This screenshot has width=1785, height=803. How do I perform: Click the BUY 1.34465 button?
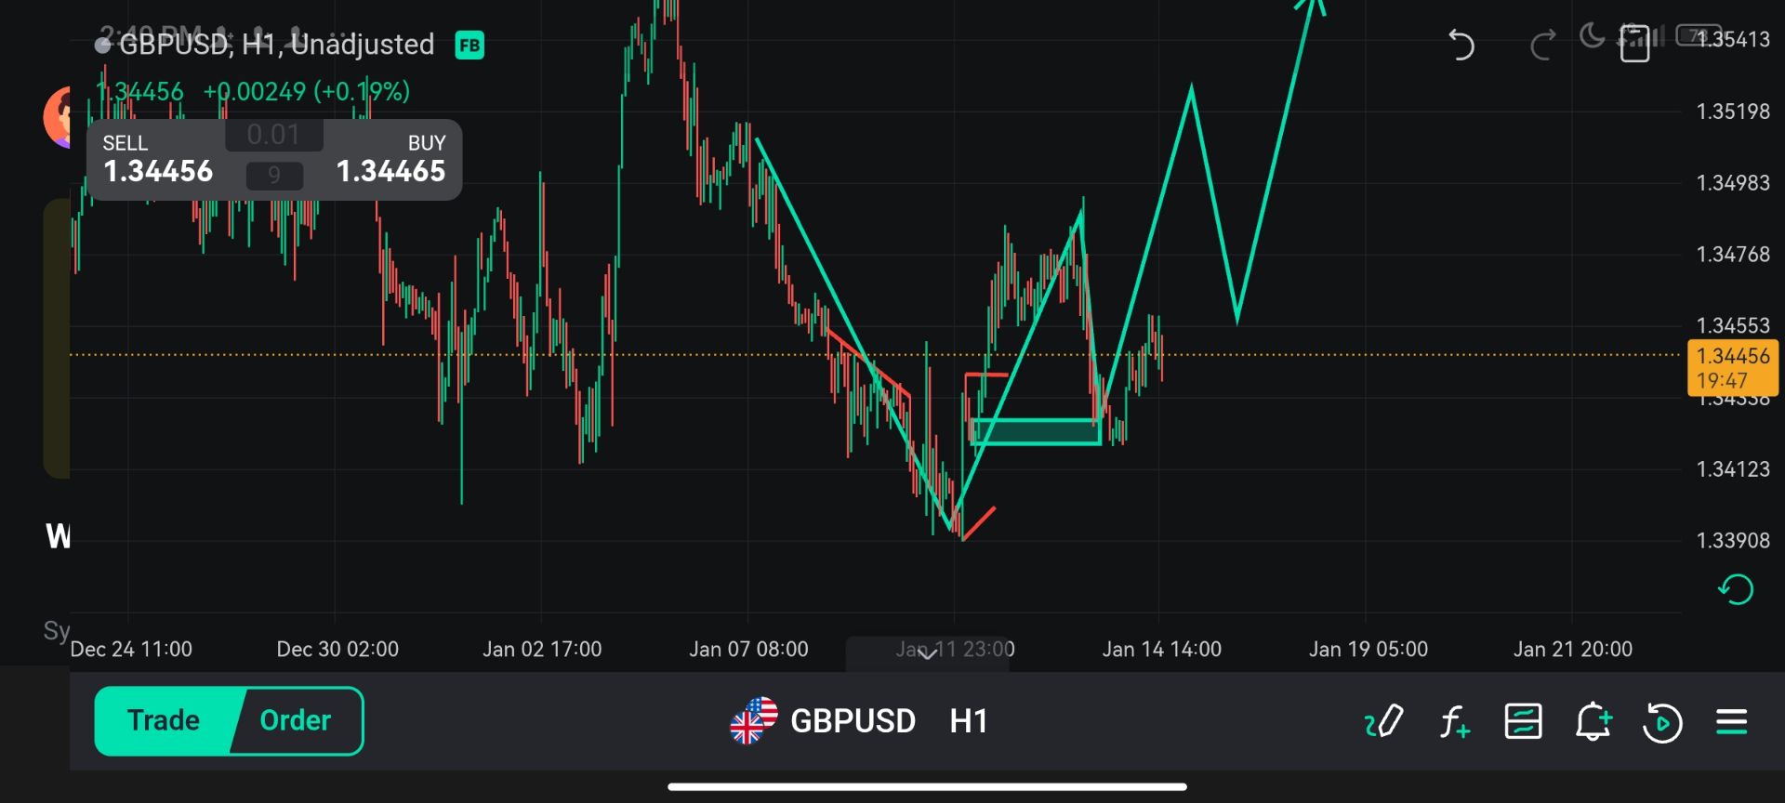click(x=390, y=160)
